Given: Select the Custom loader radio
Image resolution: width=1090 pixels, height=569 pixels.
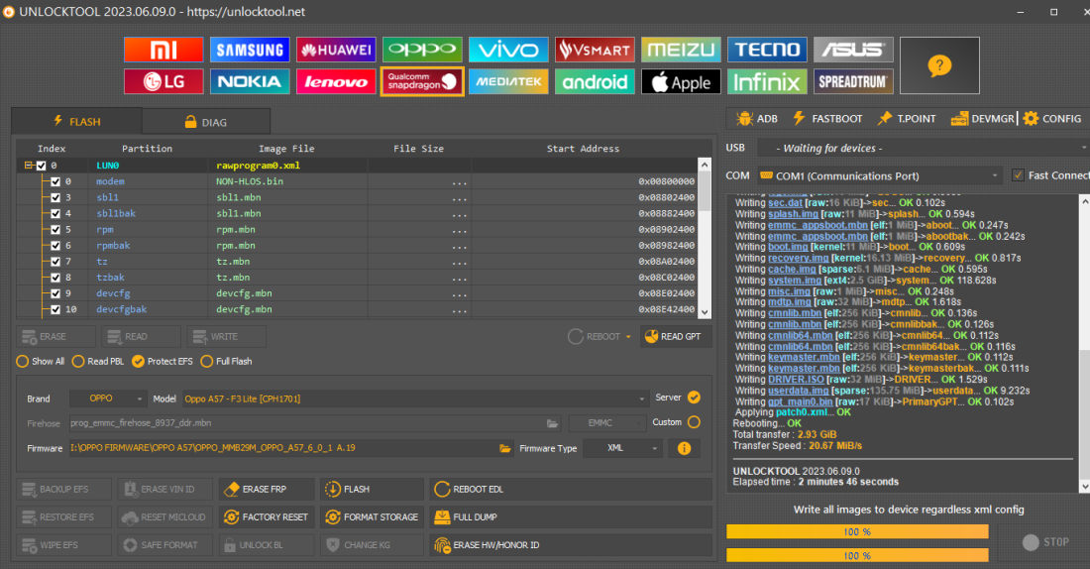Looking at the screenshot, I should [x=694, y=422].
